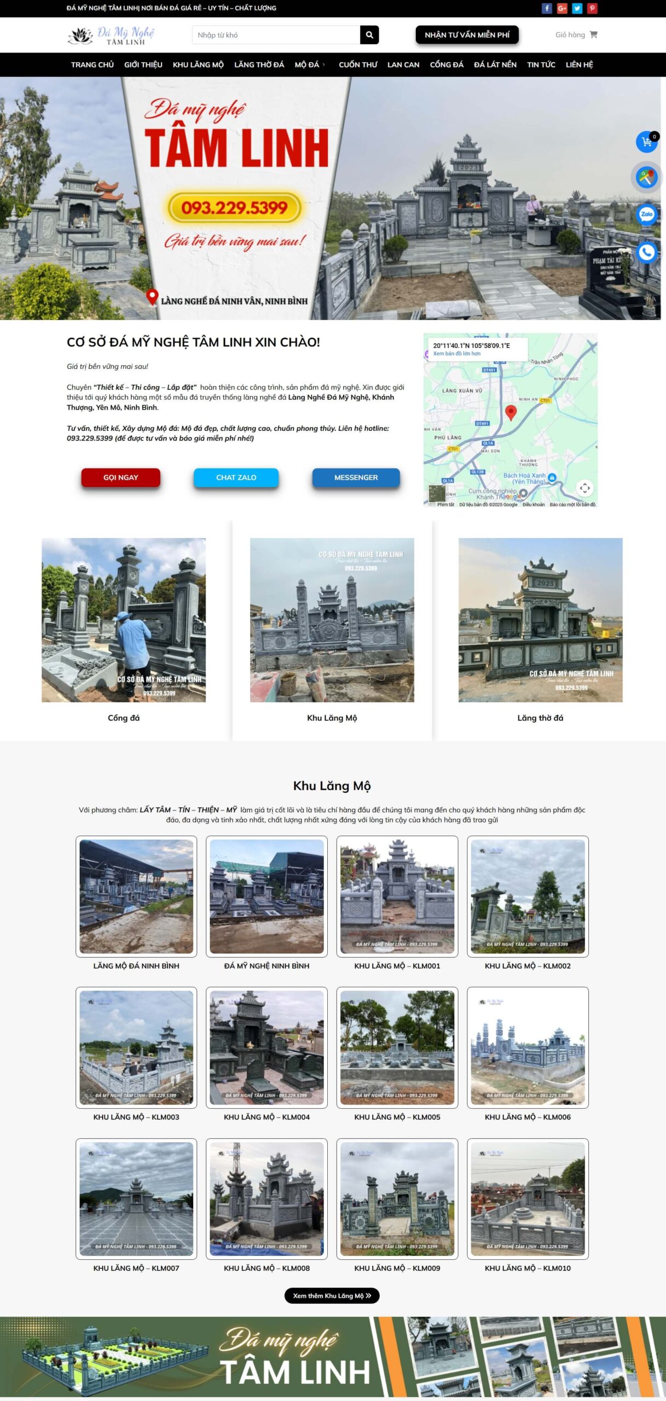This screenshot has height=1401, width=666.
Task: Click Xem bản đồ lớn hơn link
Action: [x=457, y=354]
